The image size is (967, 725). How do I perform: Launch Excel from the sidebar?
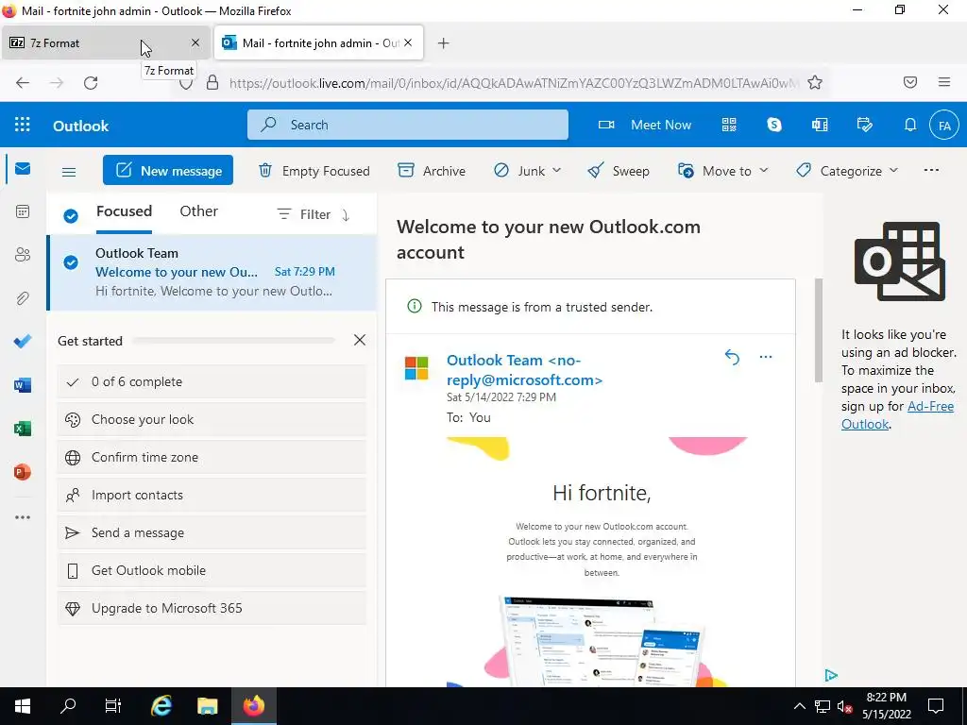pos(23,429)
